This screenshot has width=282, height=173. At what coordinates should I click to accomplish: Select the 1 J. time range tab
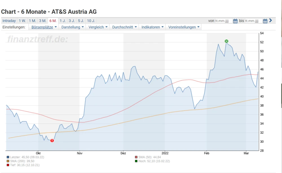63,21
